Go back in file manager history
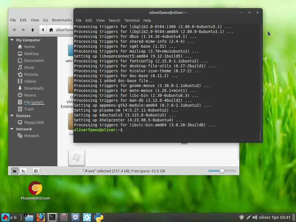The image size is (296, 222). (14, 30)
